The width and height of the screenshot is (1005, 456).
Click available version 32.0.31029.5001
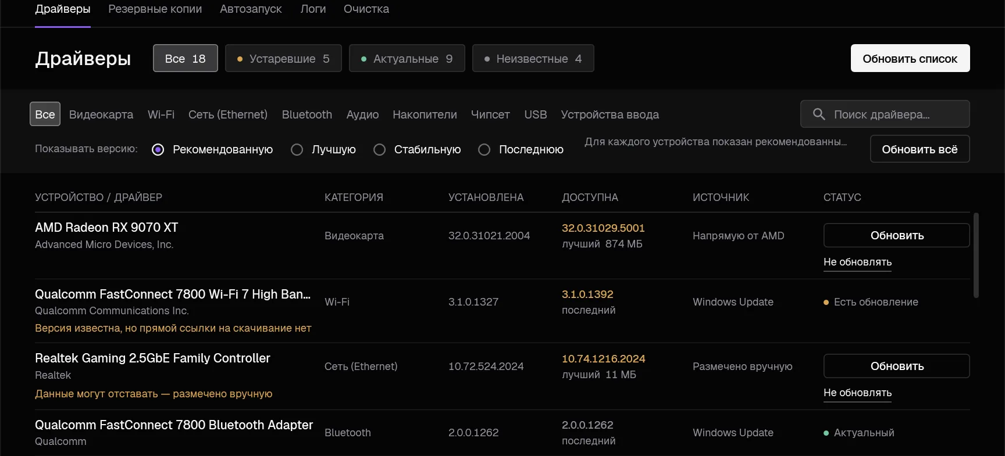point(603,228)
